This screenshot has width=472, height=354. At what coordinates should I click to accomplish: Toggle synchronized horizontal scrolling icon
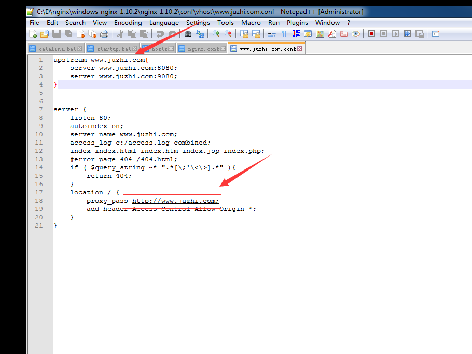pos(256,34)
